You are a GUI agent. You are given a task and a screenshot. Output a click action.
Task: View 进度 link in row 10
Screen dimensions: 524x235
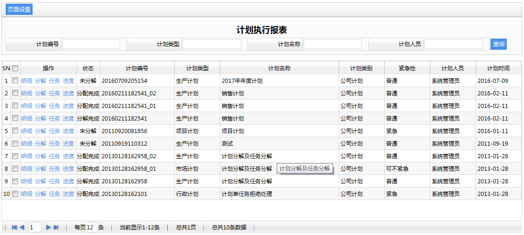pos(68,194)
